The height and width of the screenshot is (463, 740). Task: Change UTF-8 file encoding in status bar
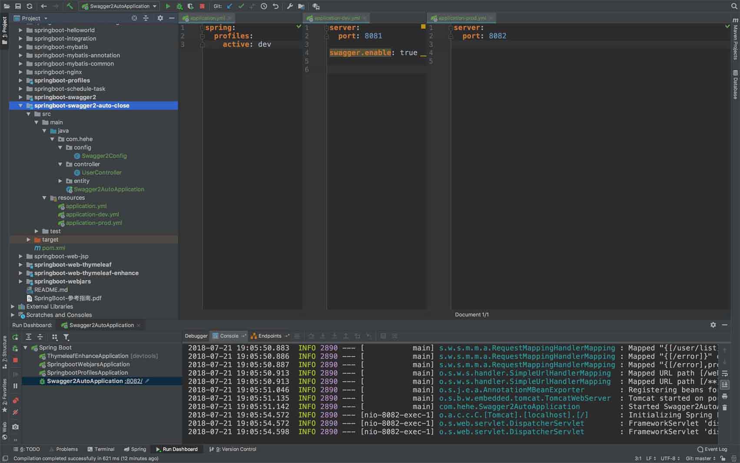tap(670, 458)
